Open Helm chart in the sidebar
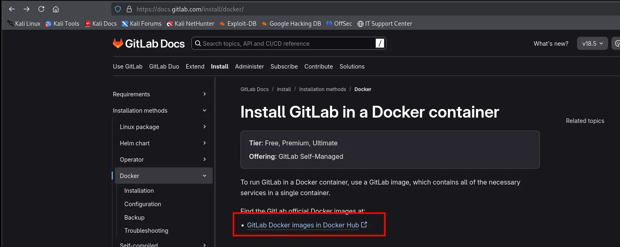Image resolution: width=620 pixels, height=247 pixels. (x=135, y=143)
